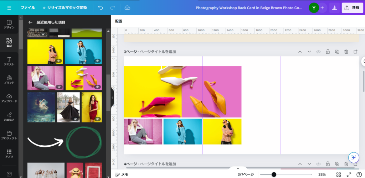Click the design title text field
This screenshot has height=178, width=365.
click(248, 8)
